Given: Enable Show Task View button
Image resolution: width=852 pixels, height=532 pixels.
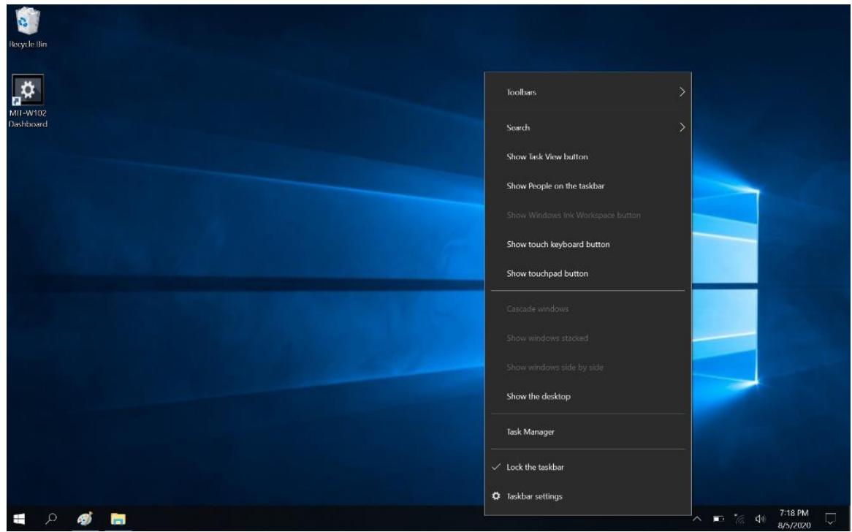Looking at the screenshot, I should tap(547, 156).
